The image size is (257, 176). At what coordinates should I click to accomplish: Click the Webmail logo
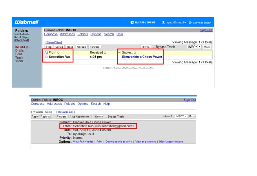(27, 22)
